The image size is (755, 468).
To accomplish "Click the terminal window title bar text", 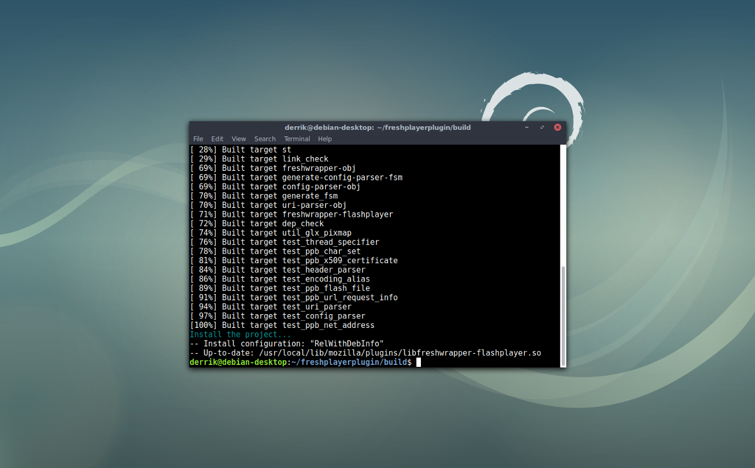I will click(377, 128).
